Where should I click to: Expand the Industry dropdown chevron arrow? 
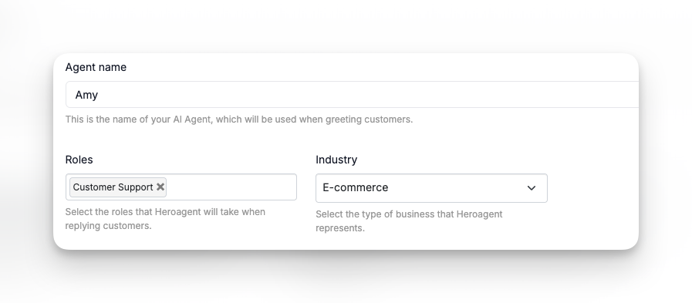pyautogui.click(x=532, y=188)
